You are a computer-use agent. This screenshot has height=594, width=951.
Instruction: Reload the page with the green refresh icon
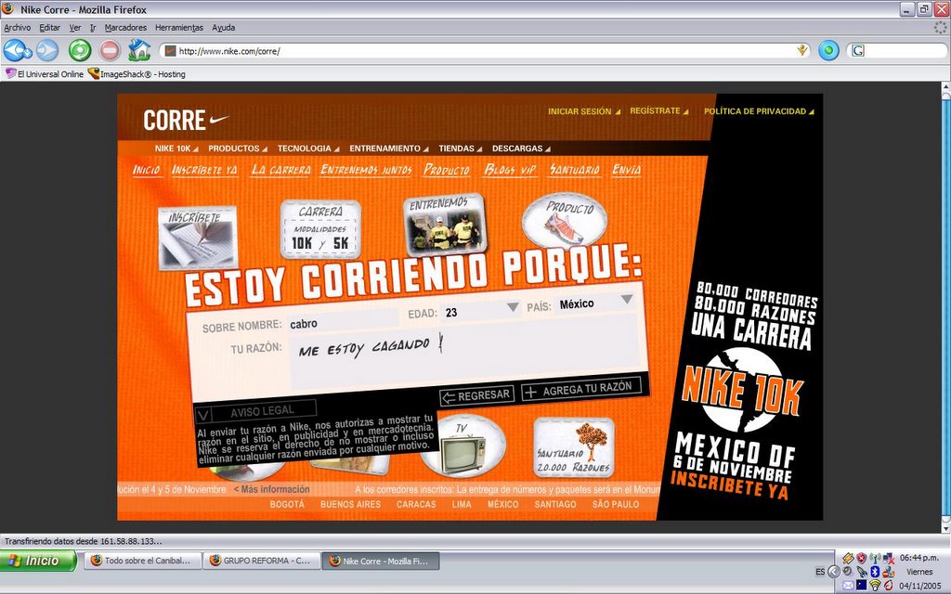coord(80,50)
